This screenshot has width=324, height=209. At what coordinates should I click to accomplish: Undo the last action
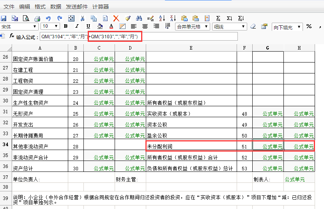[x=48, y=18]
